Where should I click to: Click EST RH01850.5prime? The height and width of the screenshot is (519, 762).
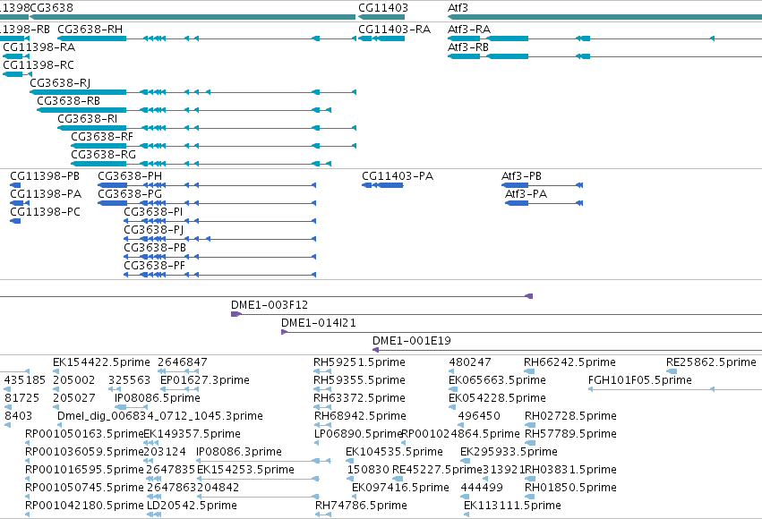(570, 488)
